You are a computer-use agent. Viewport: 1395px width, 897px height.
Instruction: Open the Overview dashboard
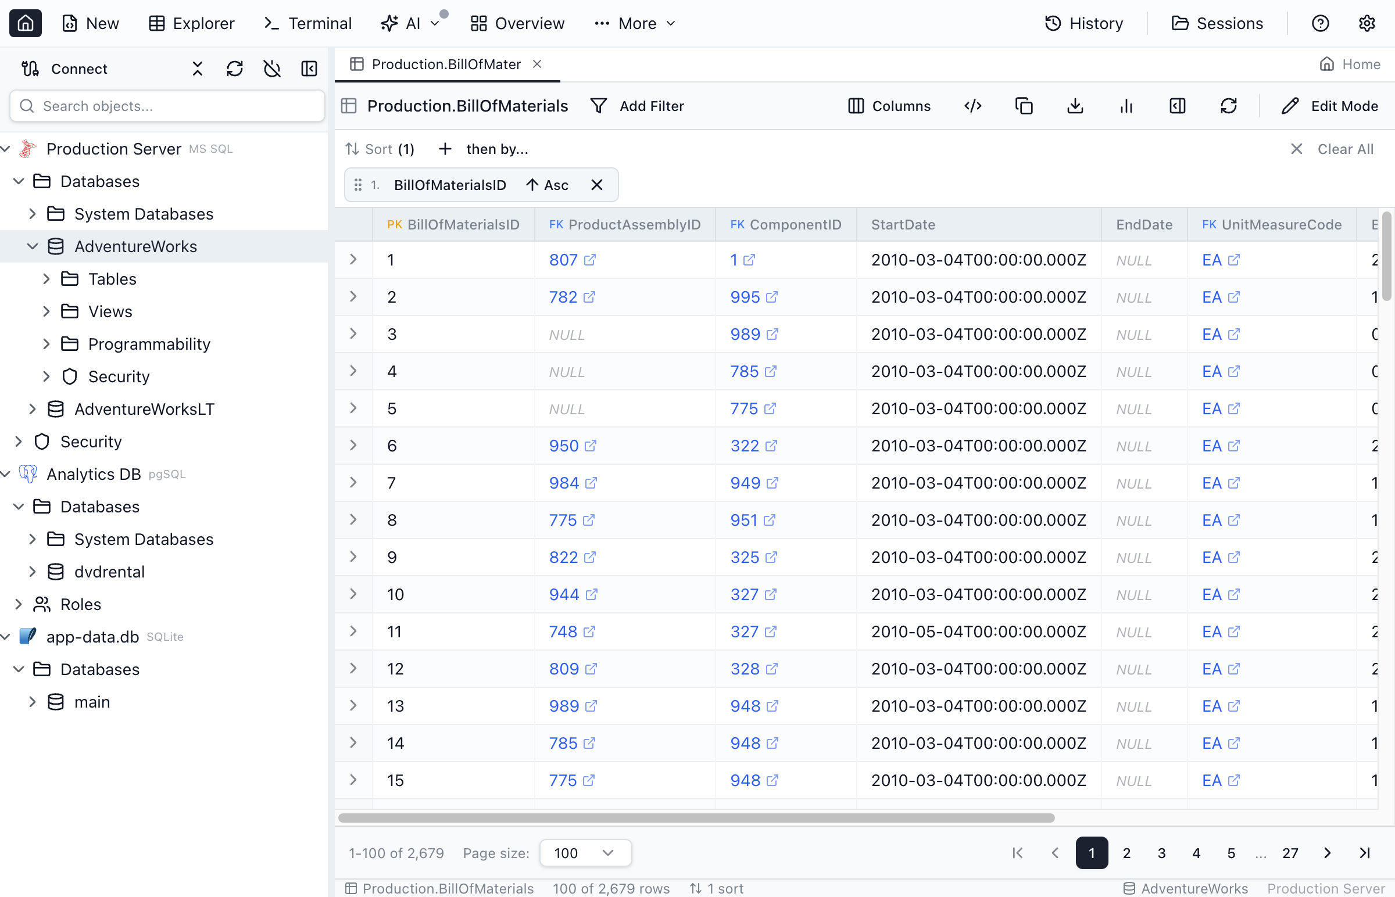[517, 23]
